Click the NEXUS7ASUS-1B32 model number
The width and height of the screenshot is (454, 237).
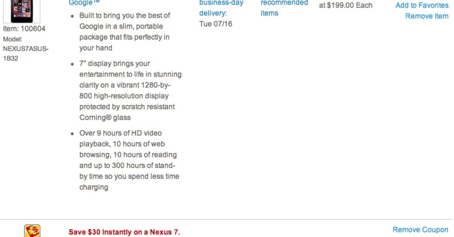click(x=26, y=54)
